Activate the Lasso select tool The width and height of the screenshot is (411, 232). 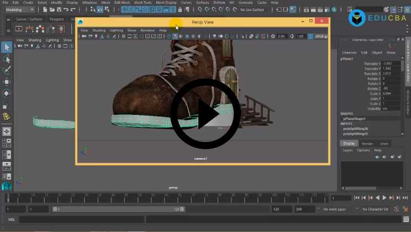(x=7, y=59)
